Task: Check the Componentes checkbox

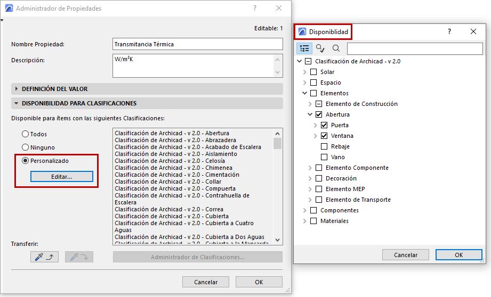Action: pyautogui.click(x=313, y=210)
